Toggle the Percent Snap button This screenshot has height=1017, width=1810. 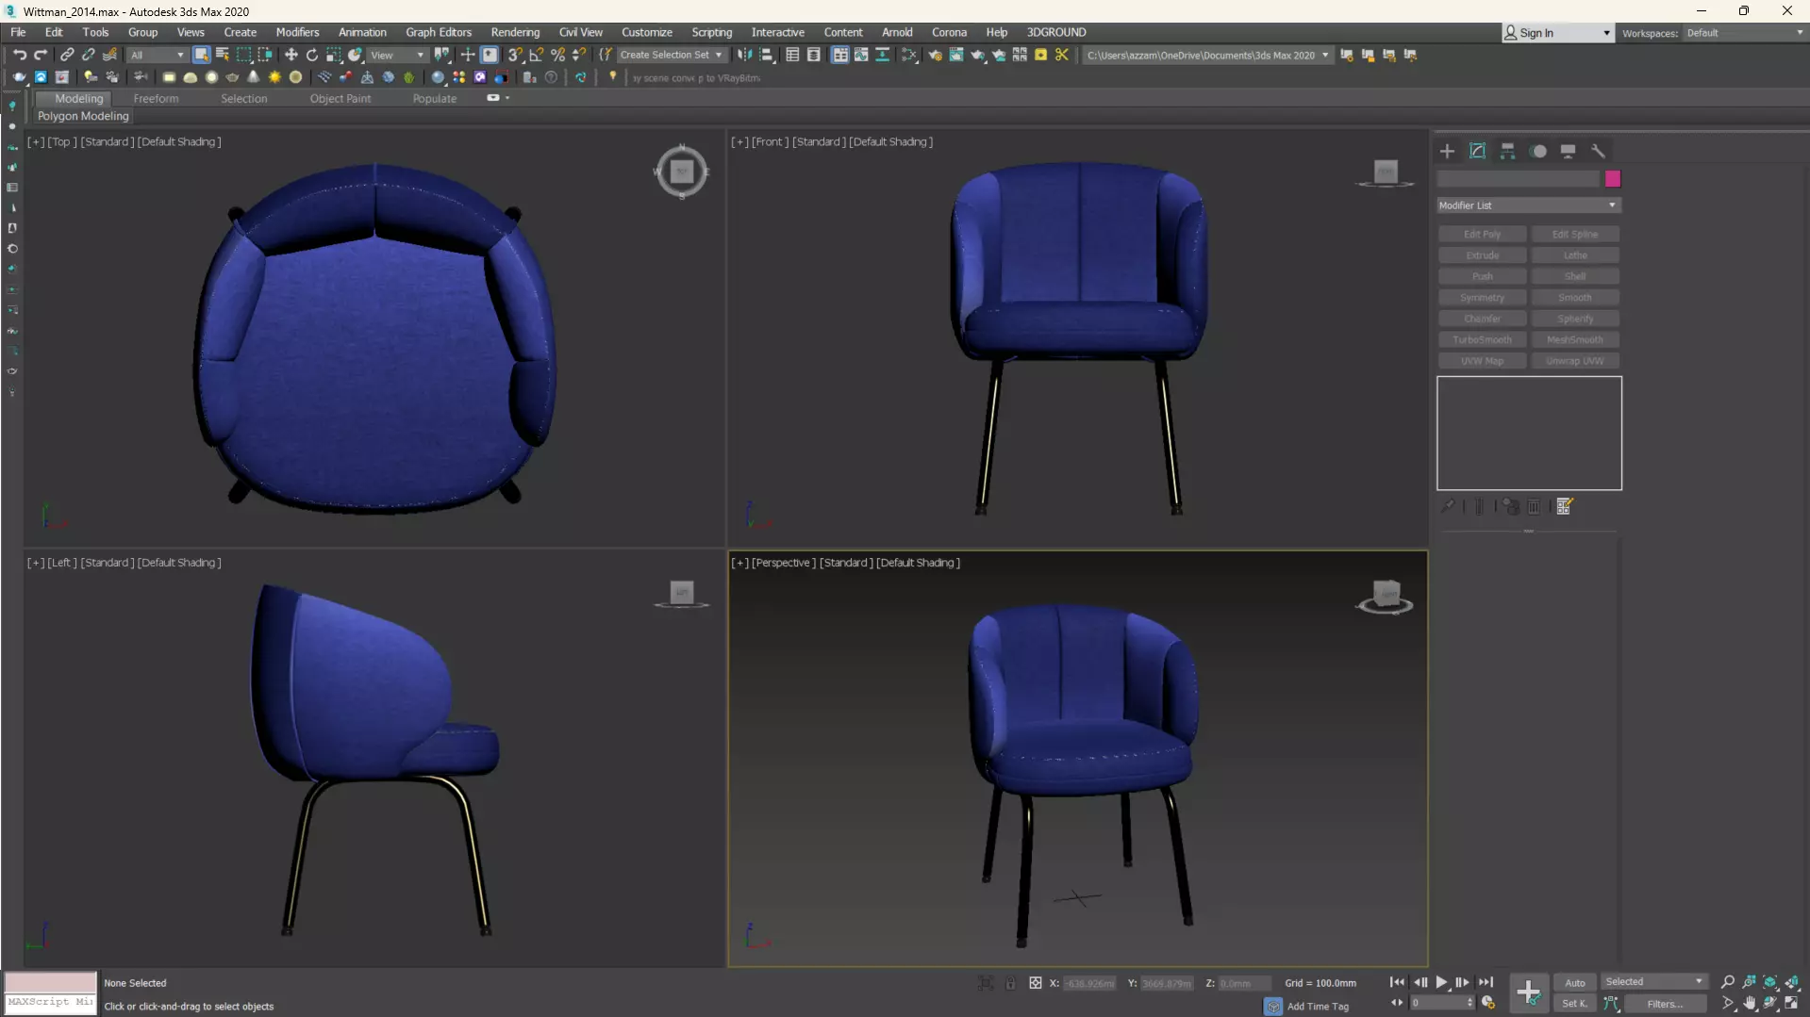pyautogui.click(x=558, y=55)
